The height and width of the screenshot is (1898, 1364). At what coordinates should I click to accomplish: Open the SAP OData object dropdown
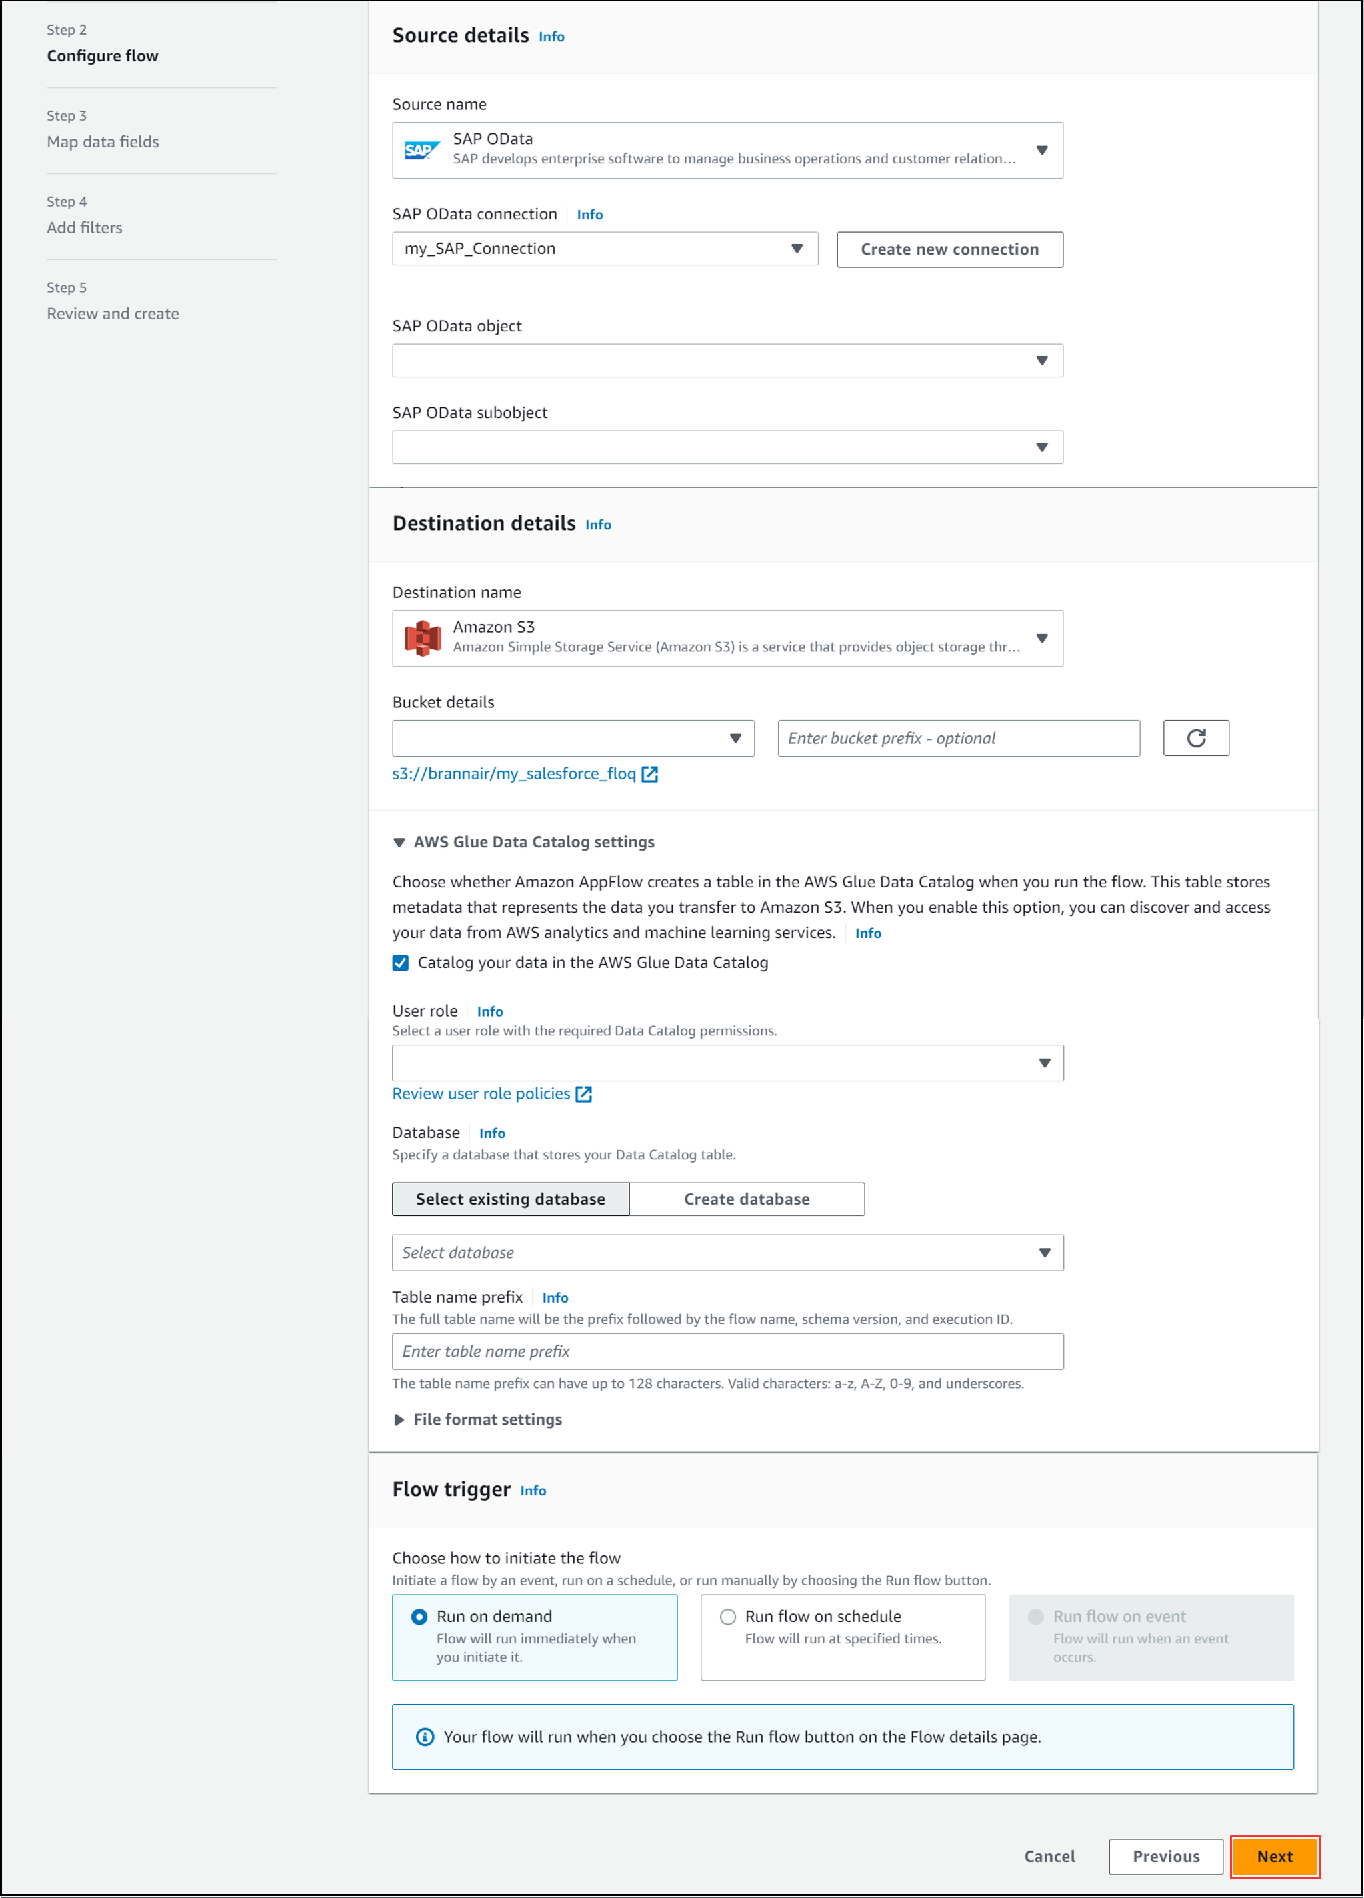tap(727, 361)
